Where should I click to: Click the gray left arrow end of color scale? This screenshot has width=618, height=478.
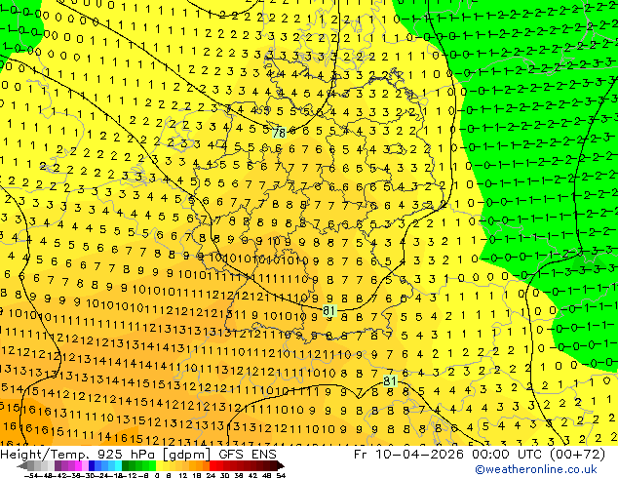22,465
